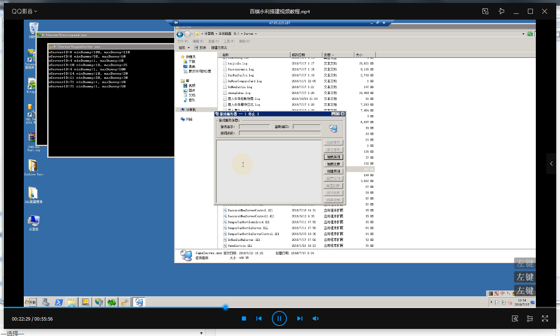This screenshot has height=336, width=560.
Task: Click the 加载比赛 button in the game server dialog
Action: pos(334,164)
